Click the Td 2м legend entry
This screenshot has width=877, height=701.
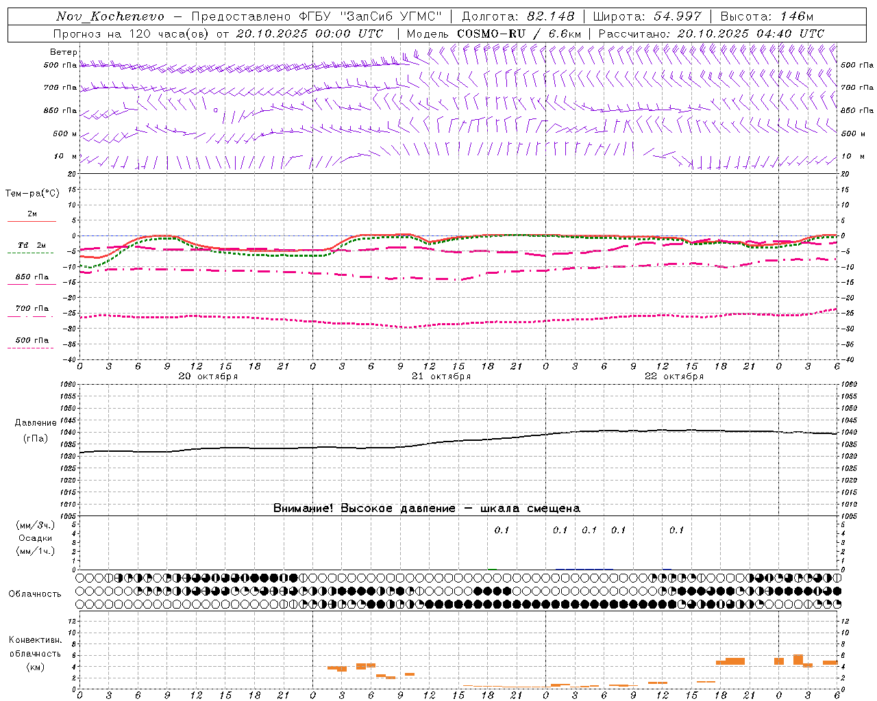coord(32,245)
